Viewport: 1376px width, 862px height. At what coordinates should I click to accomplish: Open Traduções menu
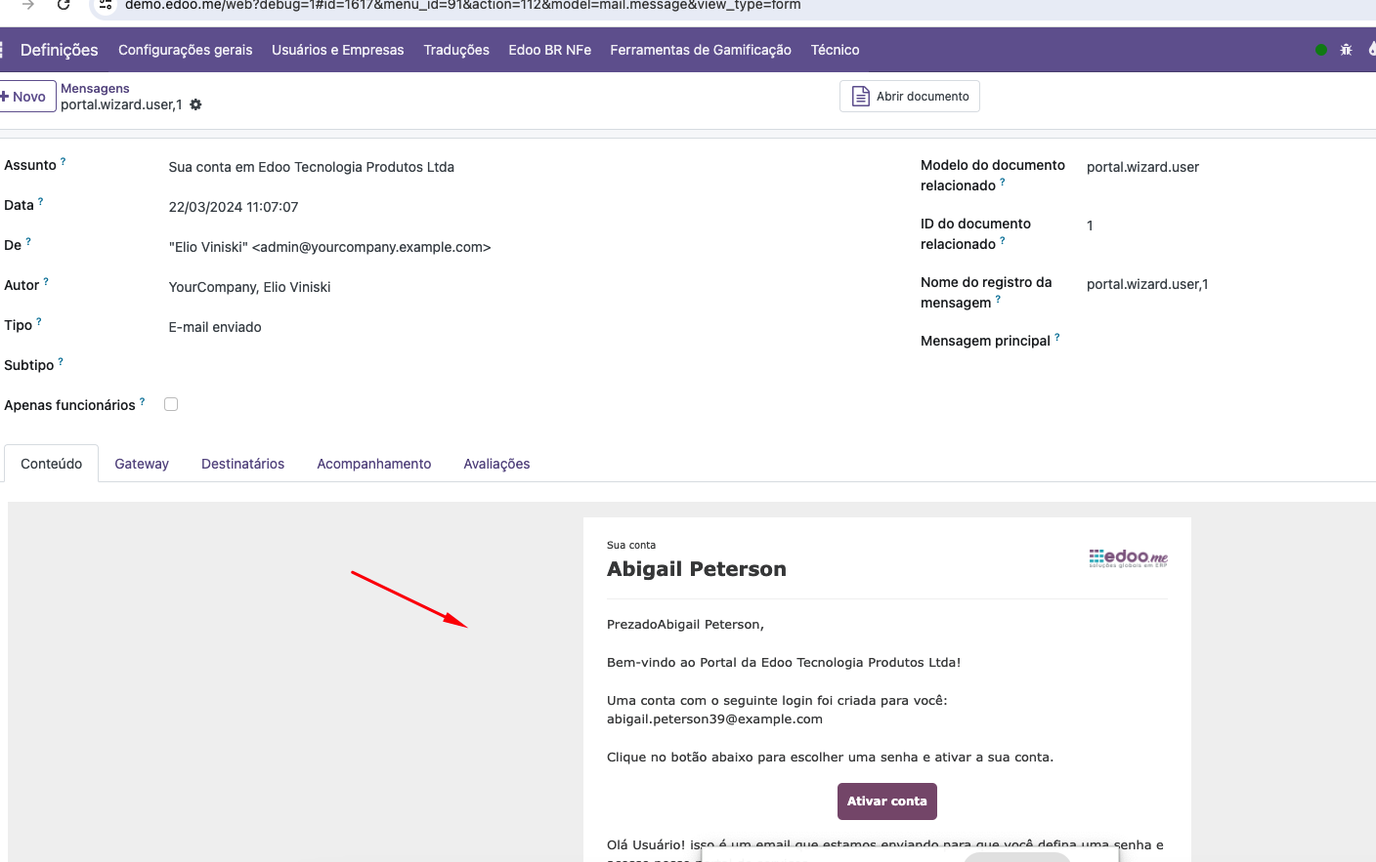[456, 50]
